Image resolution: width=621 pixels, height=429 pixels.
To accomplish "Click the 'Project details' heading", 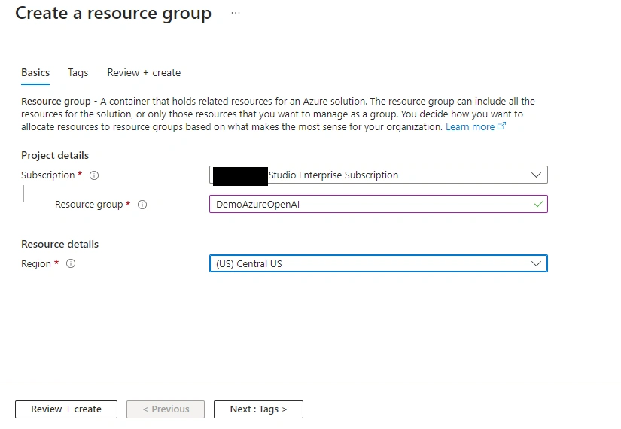I will click(x=55, y=155).
